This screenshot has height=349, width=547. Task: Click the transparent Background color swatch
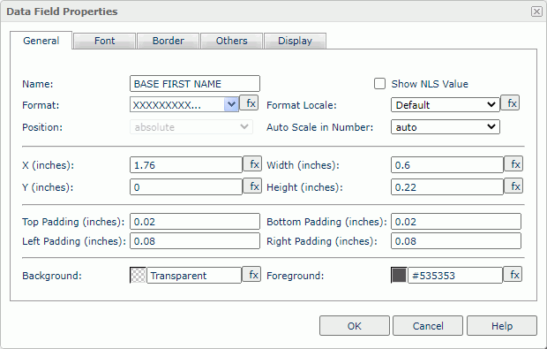click(138, 276)
